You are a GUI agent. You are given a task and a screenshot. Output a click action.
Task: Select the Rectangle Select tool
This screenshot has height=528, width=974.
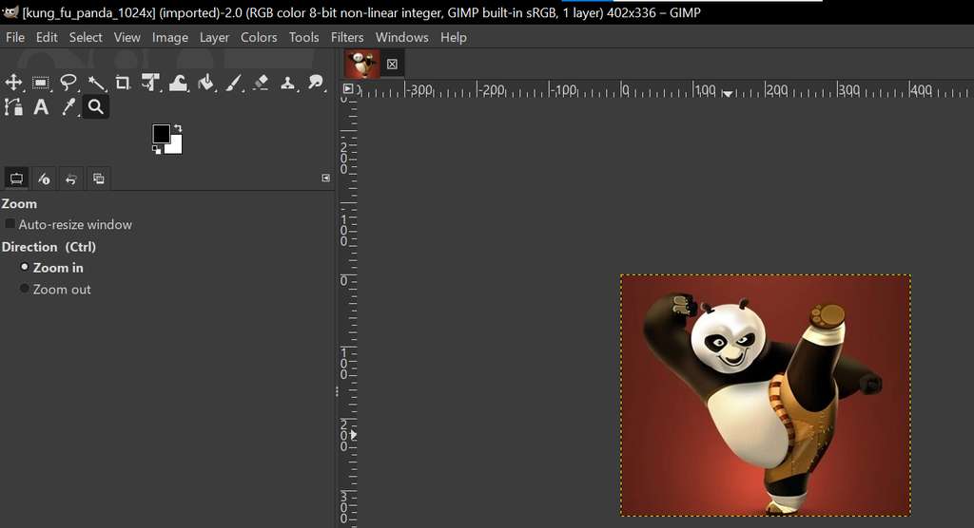(x=41, y=83)
